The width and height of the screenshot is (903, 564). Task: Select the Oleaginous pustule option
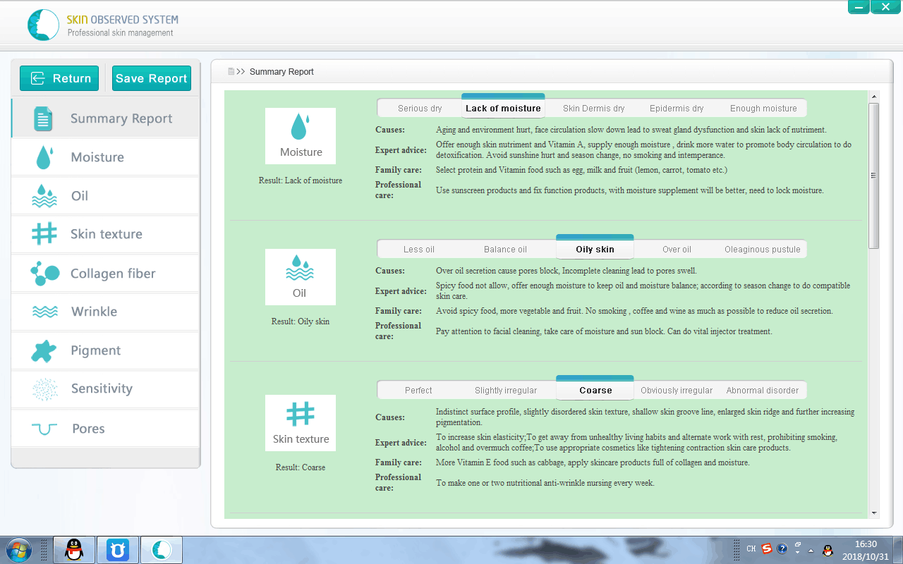[x=762, y=250]
